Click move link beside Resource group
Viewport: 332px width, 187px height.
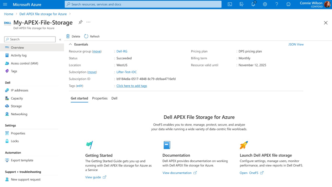click(x=97, y=52)
